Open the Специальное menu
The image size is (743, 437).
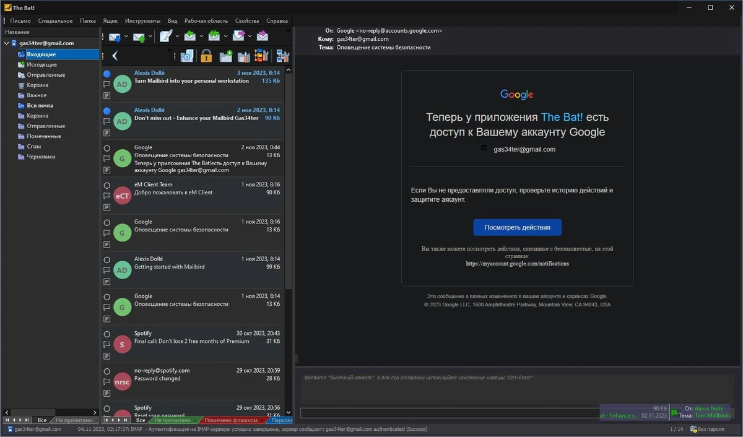[x=55, y=20]
